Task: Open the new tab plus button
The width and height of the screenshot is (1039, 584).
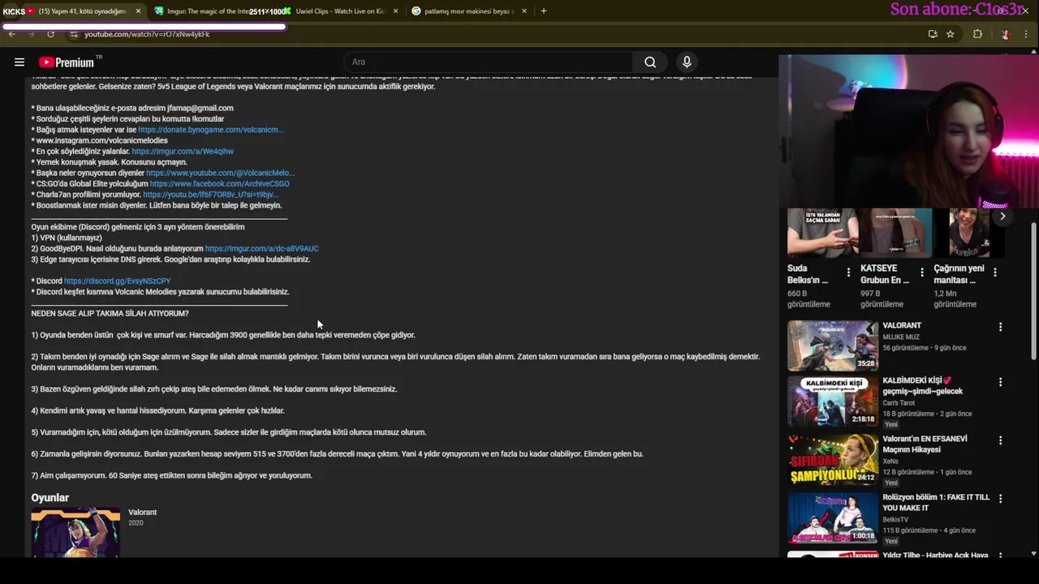Action: (543, 11)
